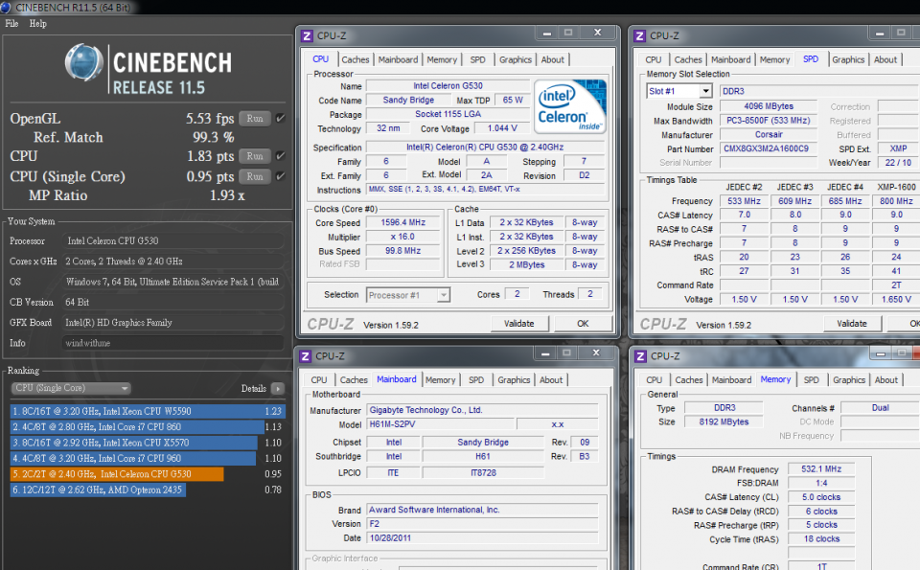Screen dimensions: 920x570
Task: Run the OpenGL benchmark
Action: [x=255, y=118]
